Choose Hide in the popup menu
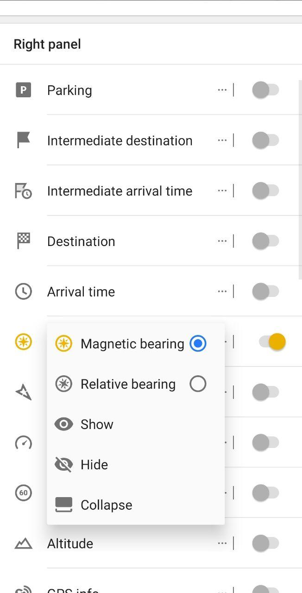The image size is (302, 593). (x=136, y=465)
